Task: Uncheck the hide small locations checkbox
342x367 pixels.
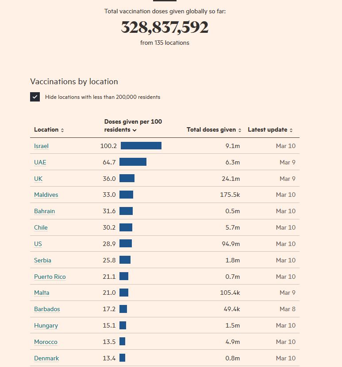Action: 35,97
